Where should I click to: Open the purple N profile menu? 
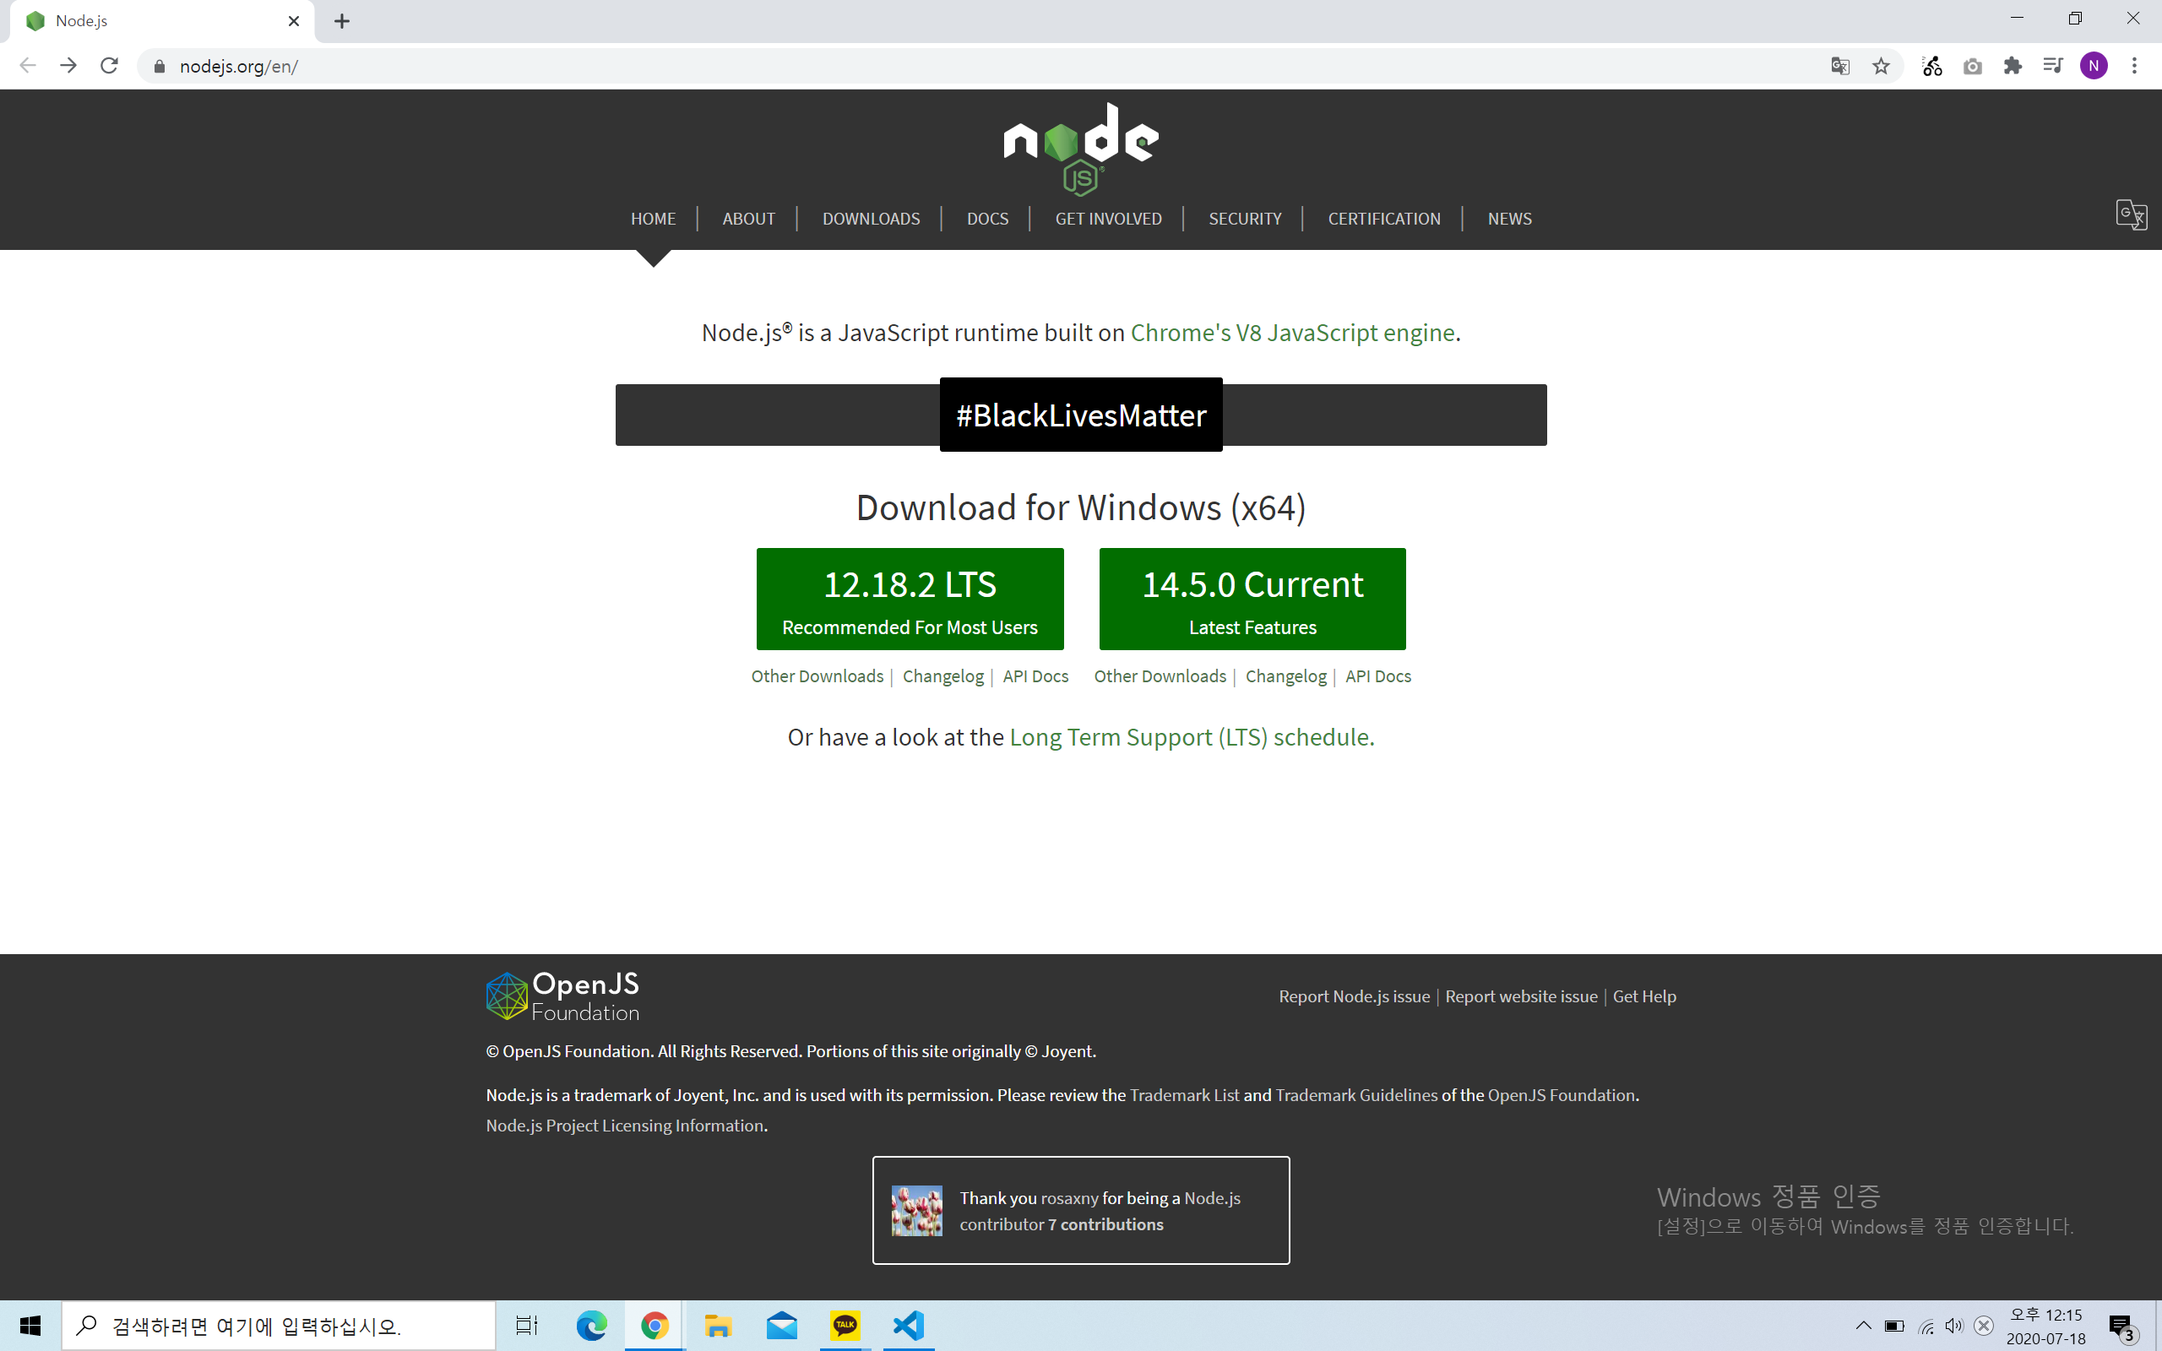click(x=2094, y=66)
